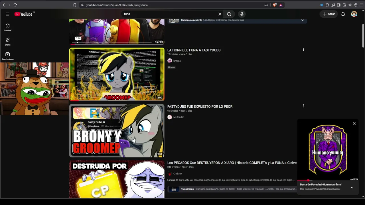Viewport: 365px width, 205px height.
Task: Seek on the miniplayer red progress bar
Action: 328,180
